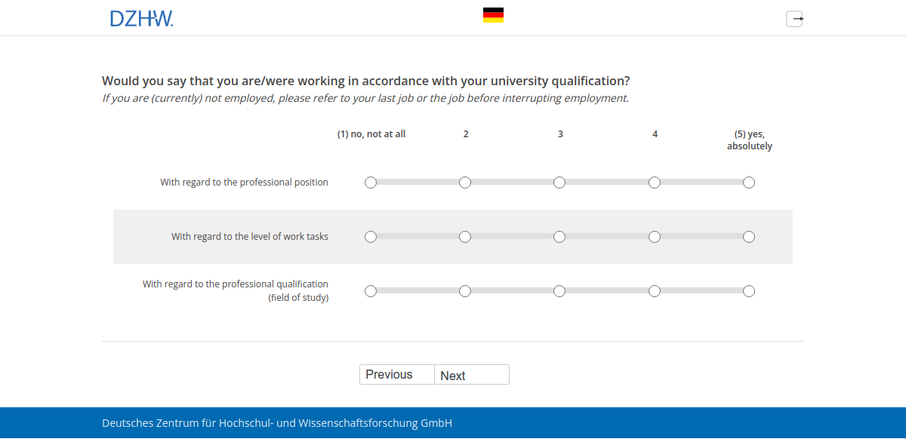Click the DZHW logo
906x445 pixels.
(x=142, y=18)
